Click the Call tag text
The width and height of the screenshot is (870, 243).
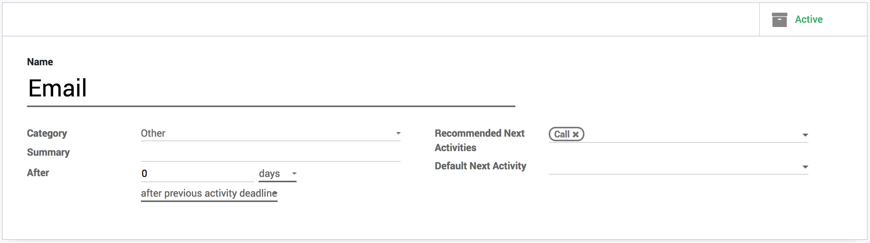coord(562,134)
